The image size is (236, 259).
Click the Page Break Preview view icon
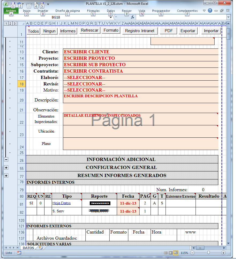click(175, 253)
